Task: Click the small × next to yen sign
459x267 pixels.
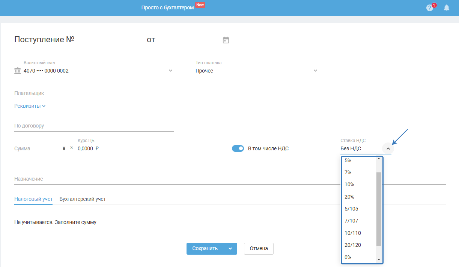Action: (71, 148)
